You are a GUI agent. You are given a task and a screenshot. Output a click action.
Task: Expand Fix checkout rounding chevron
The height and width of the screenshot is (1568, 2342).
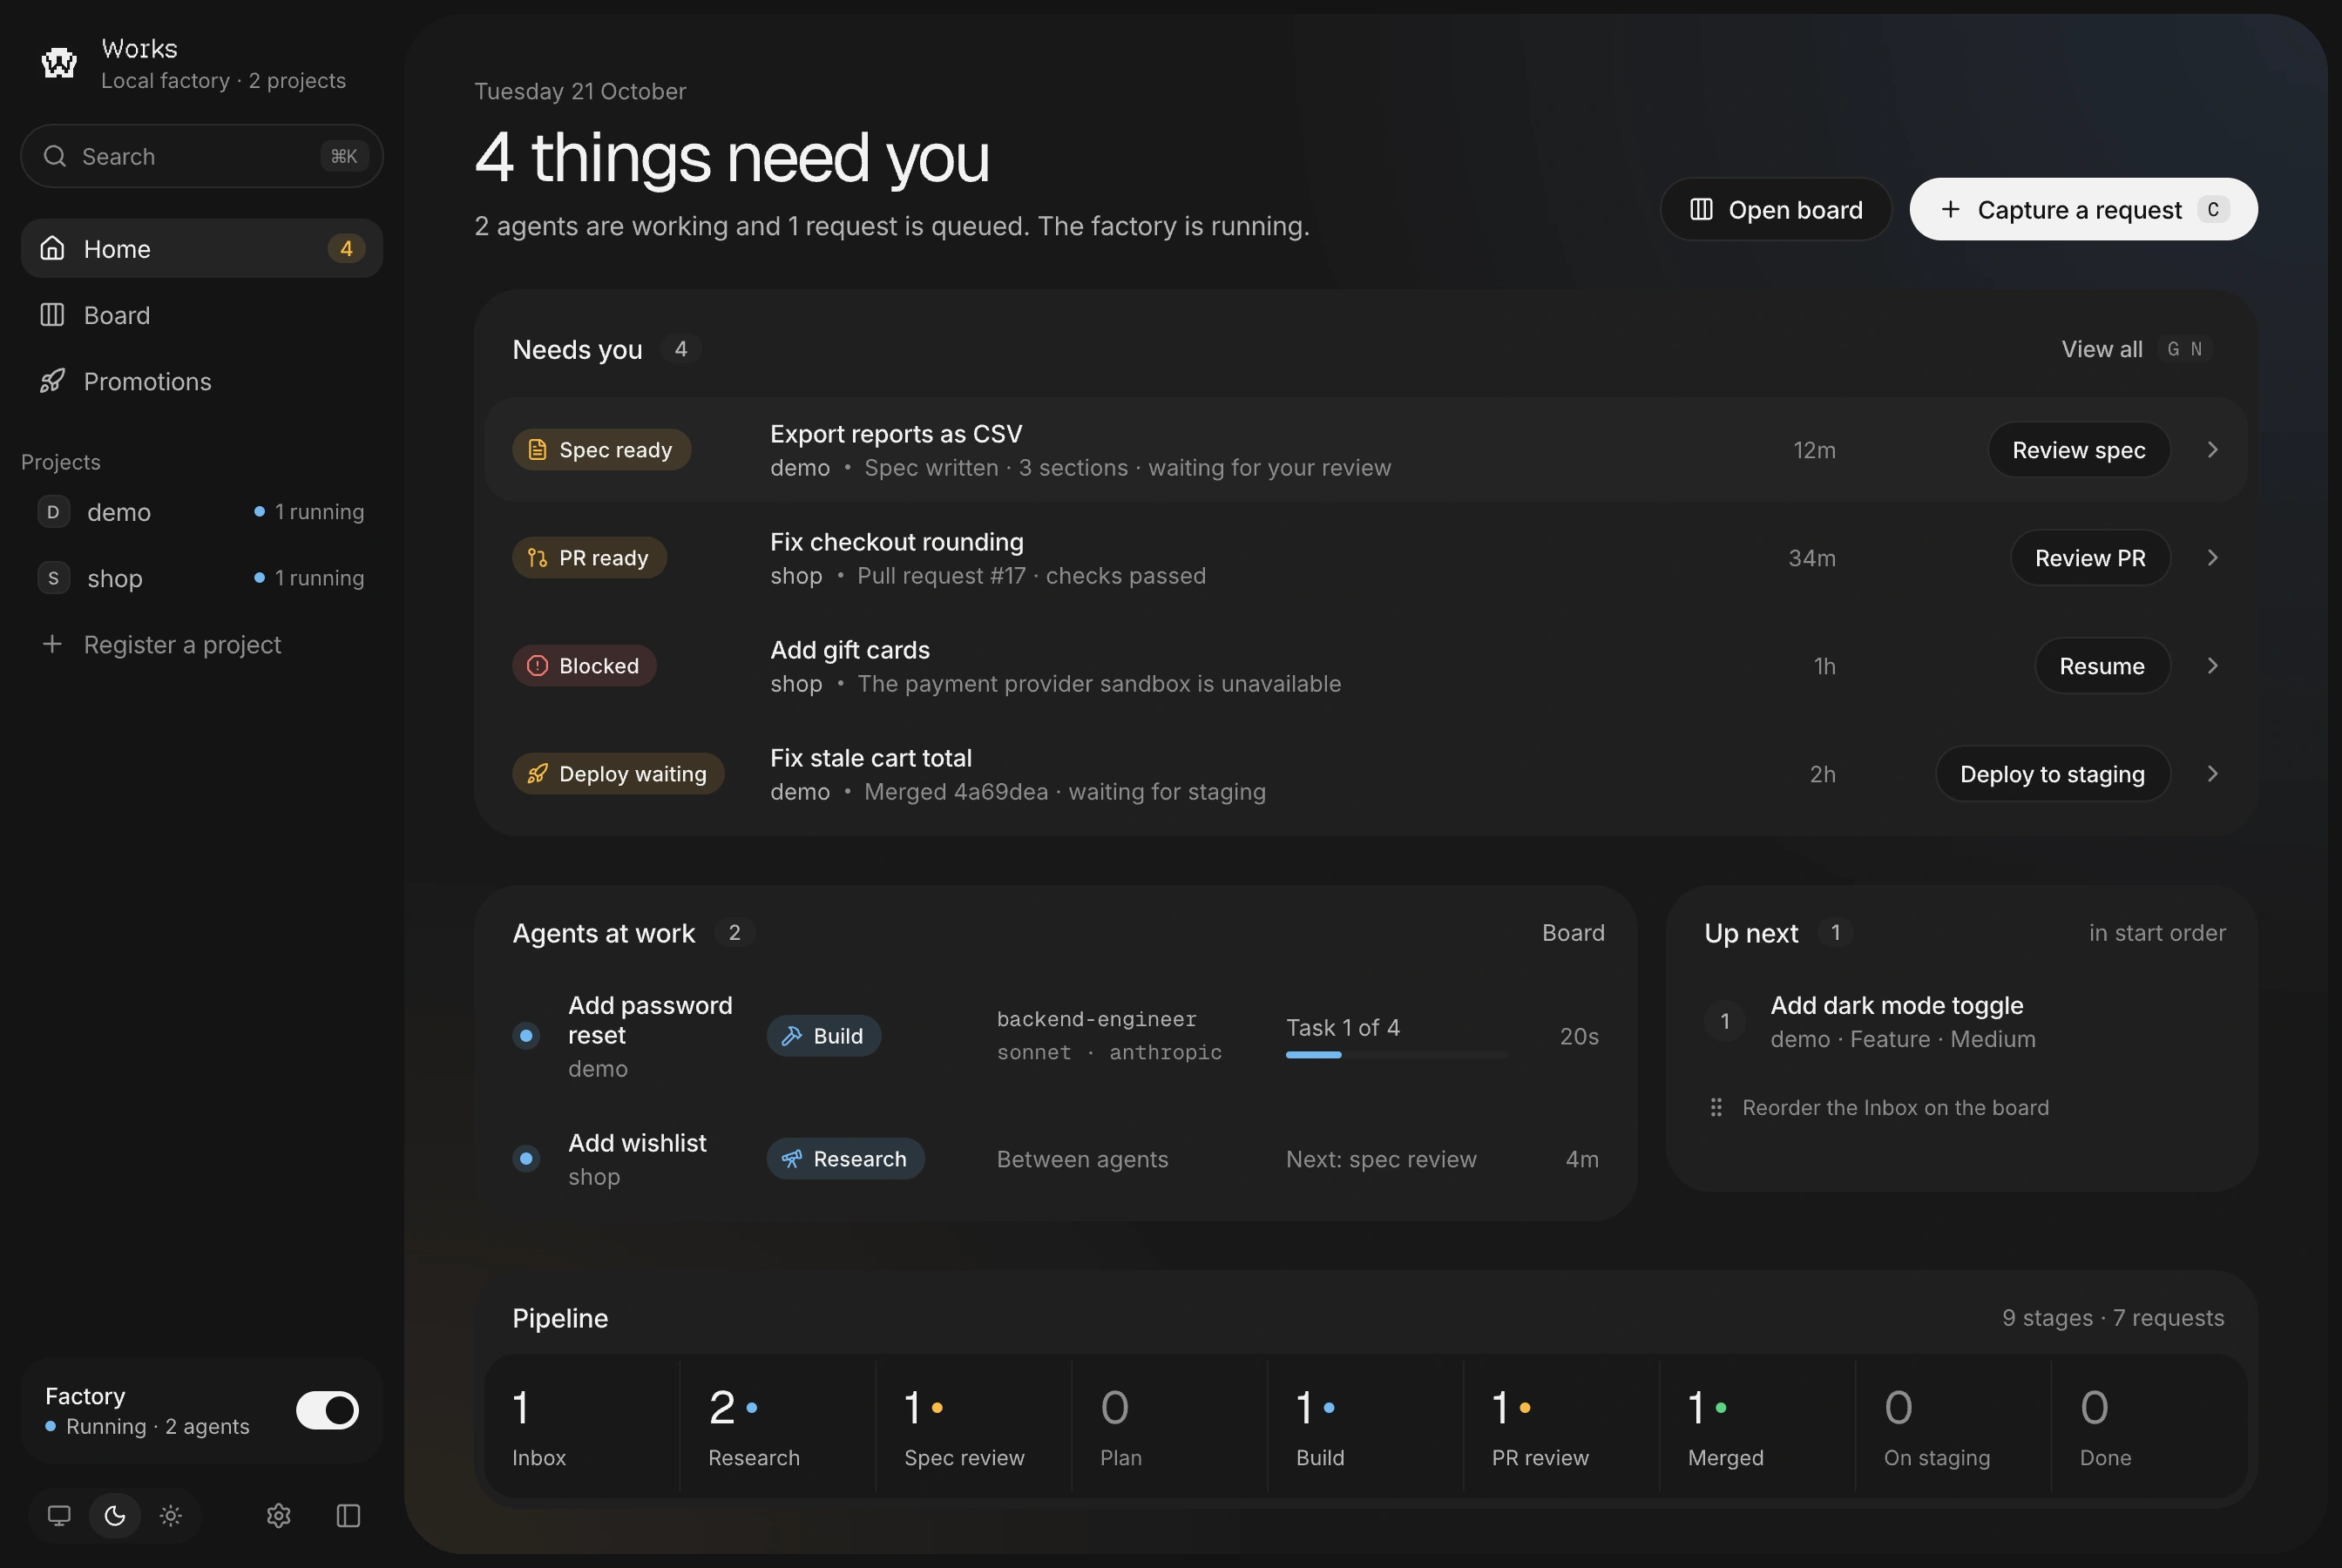coord(2212,558)
